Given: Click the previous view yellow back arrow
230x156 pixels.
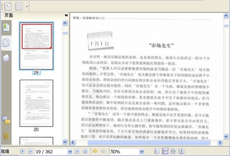Looking at the screenshot, I should pos(95,151).
